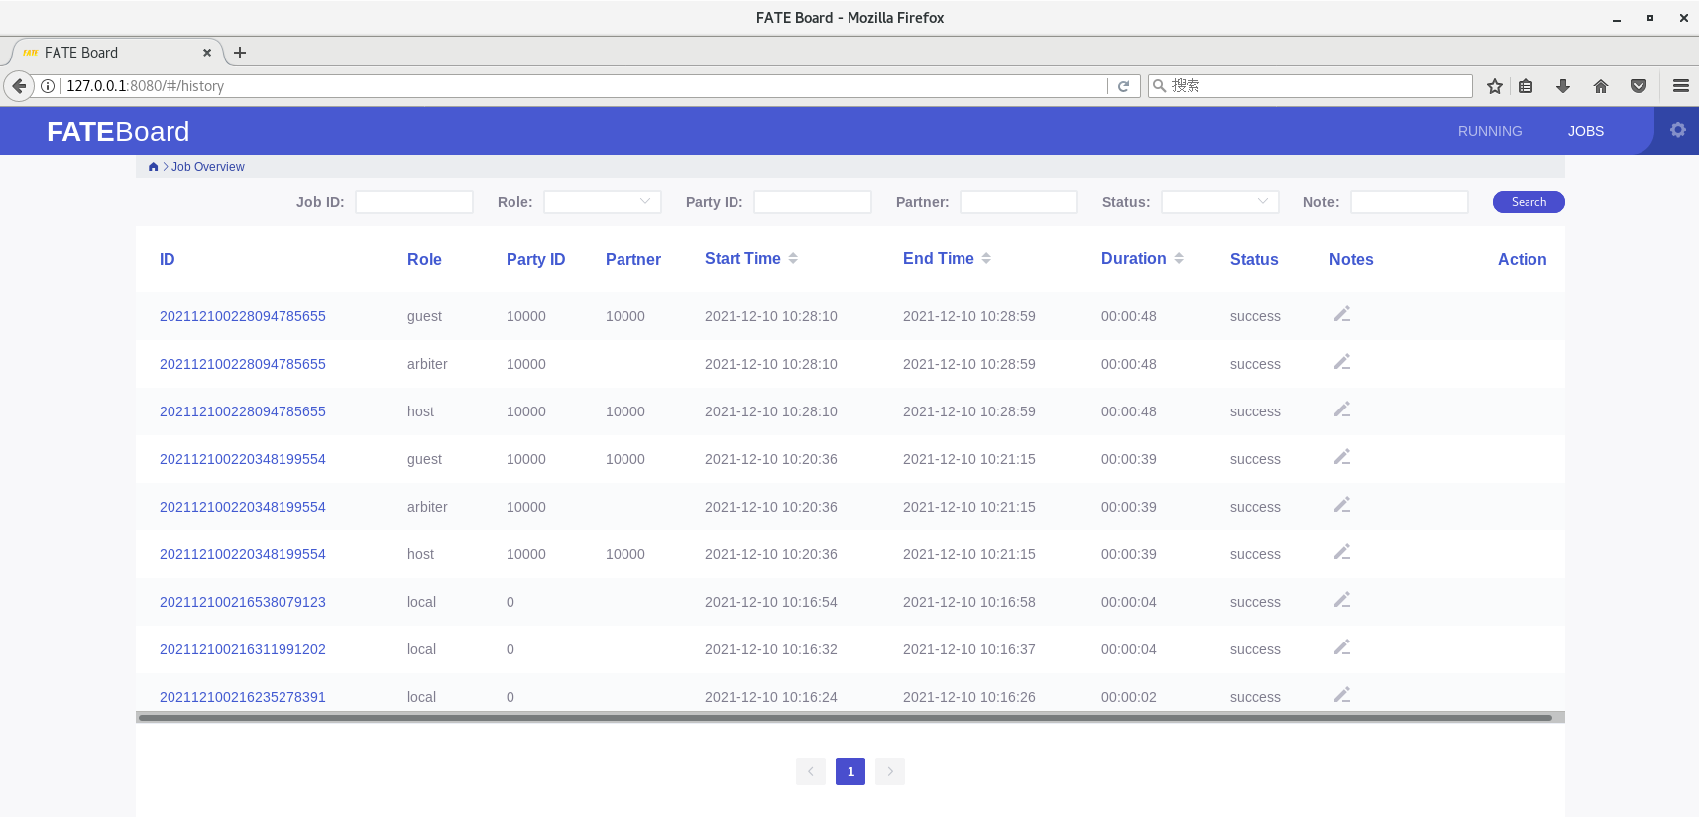Click the Role column header
1699x817 pixels.
click(x=424, y=259)
